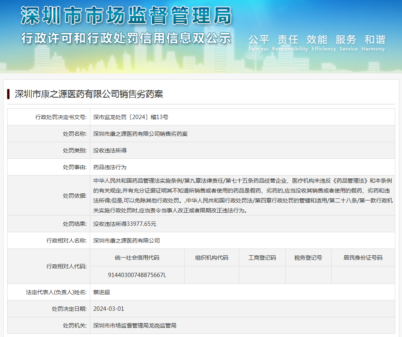The height and width of the screenshot is (337, 402).
Task: Click the 处罚依据 label
Action: [x=75, y=196]
